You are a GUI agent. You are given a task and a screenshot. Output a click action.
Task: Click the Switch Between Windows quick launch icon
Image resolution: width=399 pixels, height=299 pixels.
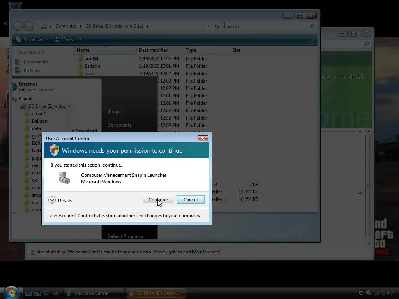(x=37, y=293)
